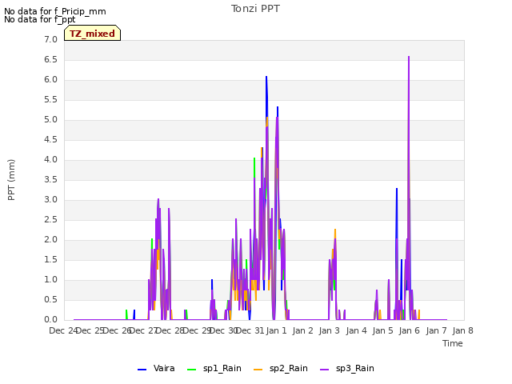Click the sp3_Rain legend entry
Screen dimensions: 512x384
pos(347,369)
